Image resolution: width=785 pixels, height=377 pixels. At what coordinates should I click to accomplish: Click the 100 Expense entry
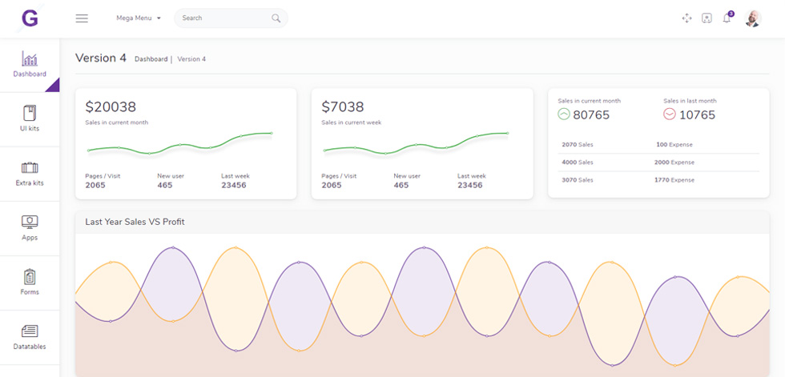[x=674, y=145]
